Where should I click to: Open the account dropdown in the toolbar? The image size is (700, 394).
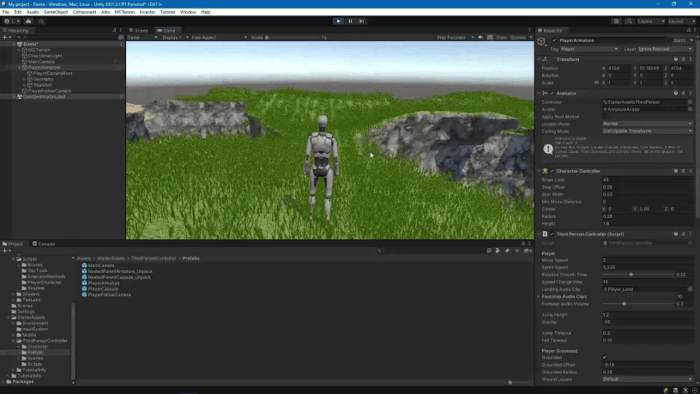tap(12, 21)
